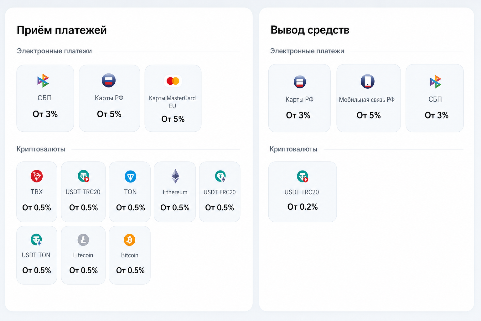Select the orange Bitcoin icon

point(130,240)
